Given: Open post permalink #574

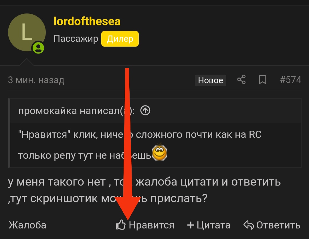Looking at the screenshot, I should tap(291, 80).
